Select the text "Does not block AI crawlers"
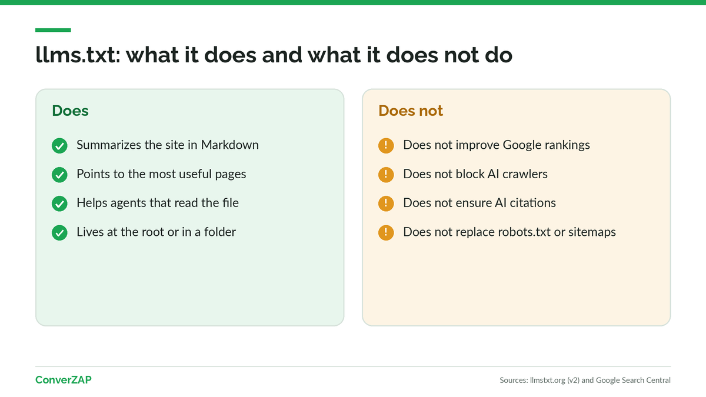This screenshot has width=706, height=397. 475,174
